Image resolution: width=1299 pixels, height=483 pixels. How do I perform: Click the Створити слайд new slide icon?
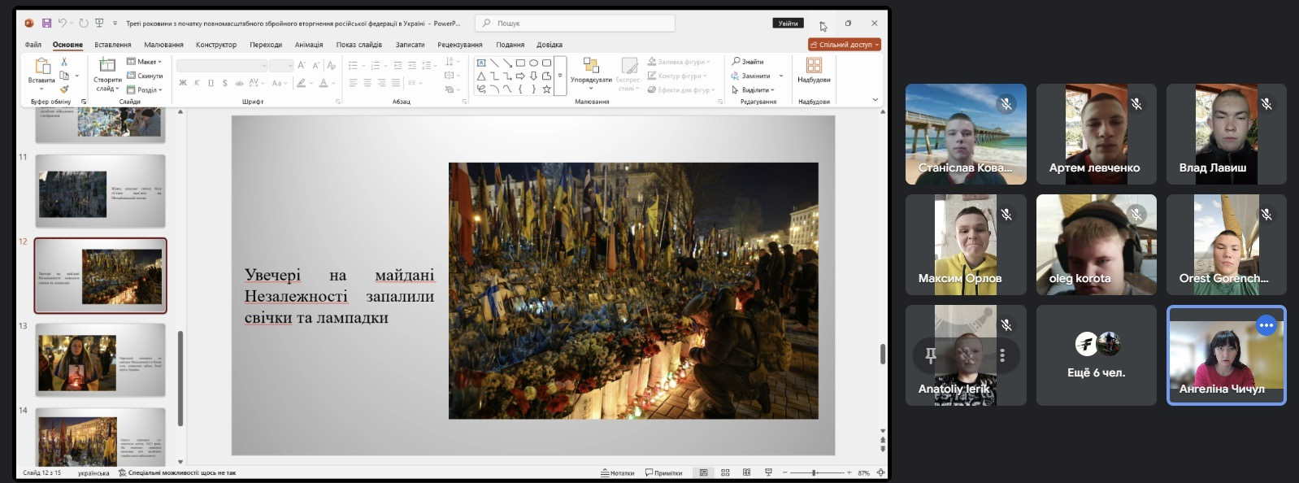point(106,64)
